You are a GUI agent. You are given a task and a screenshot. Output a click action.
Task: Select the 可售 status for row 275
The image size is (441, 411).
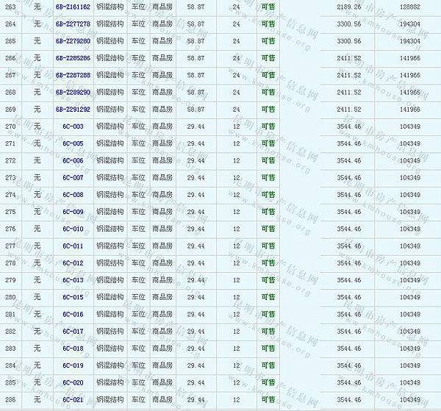pos(268,212)
